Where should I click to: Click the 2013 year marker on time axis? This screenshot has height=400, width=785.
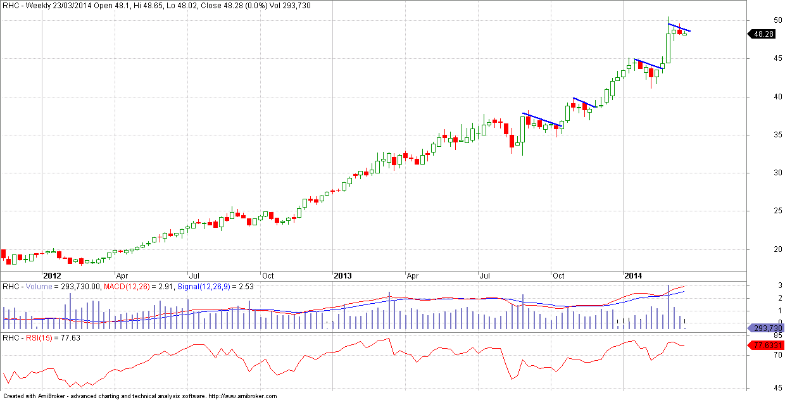pos(342,276)
